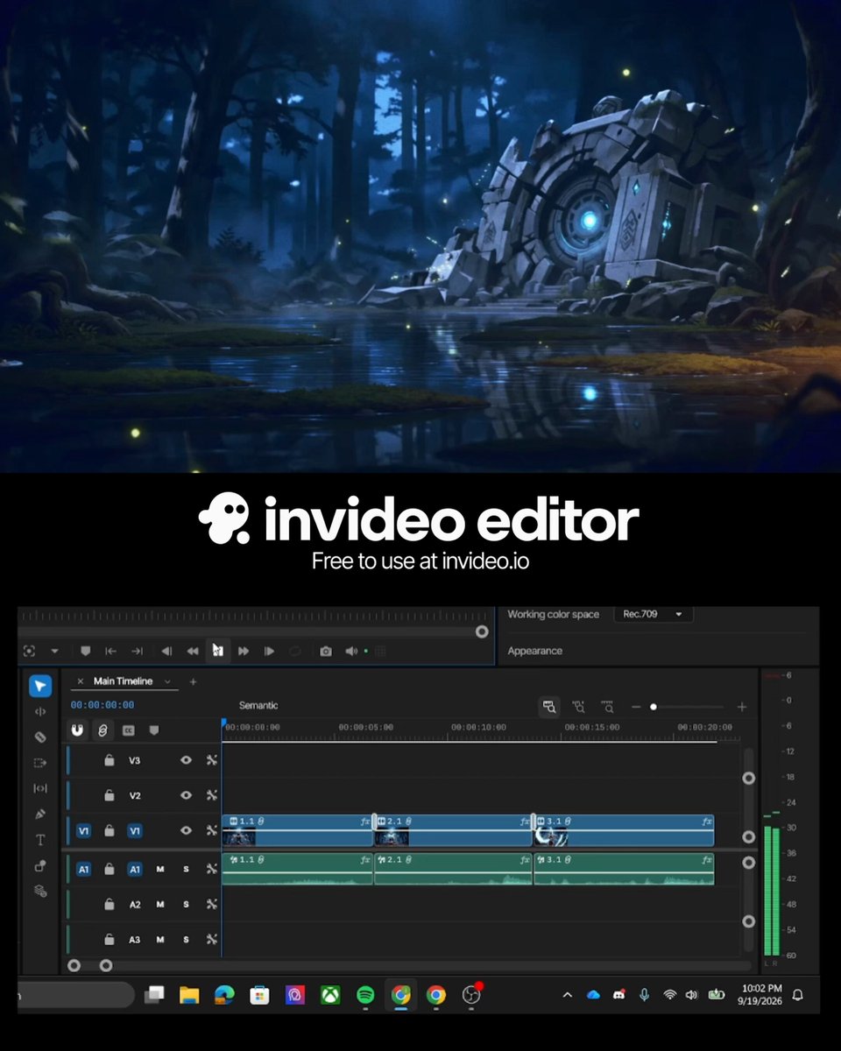Toggle the lock on track V3
This screenshot has width=841, height=1051.
109,760
